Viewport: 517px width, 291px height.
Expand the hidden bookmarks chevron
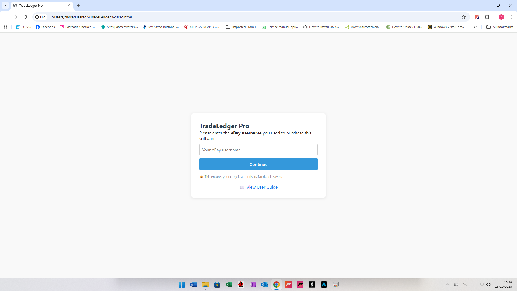pyautogui.click(x=475, y=27)
